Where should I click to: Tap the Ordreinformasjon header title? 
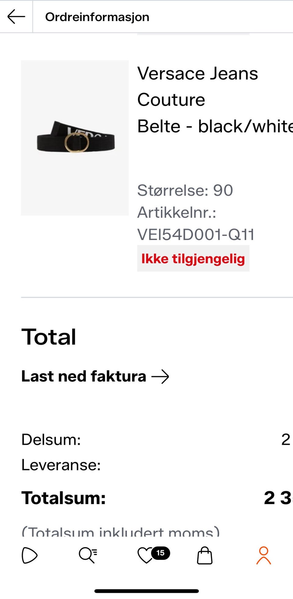click(x=97, y=17)
